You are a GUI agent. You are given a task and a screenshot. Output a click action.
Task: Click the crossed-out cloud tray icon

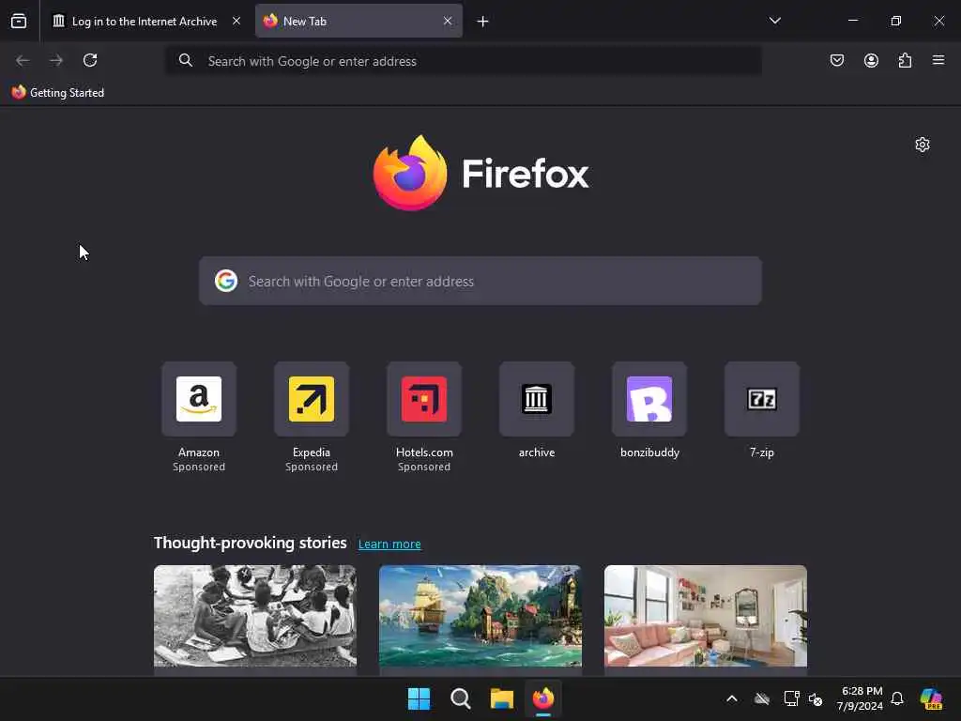[762, 698]
